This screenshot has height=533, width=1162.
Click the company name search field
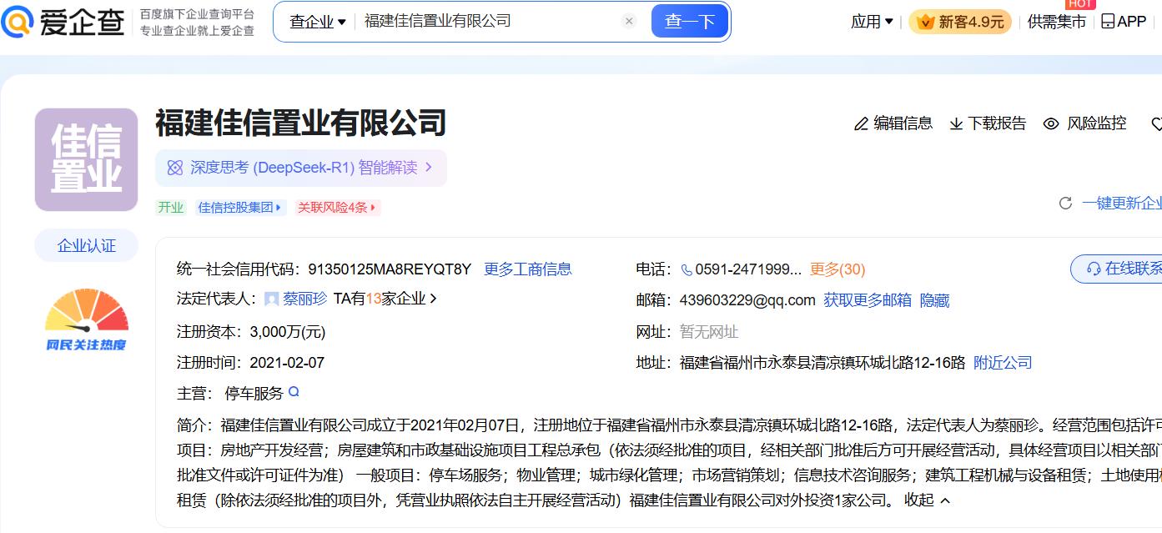[488, 22]
